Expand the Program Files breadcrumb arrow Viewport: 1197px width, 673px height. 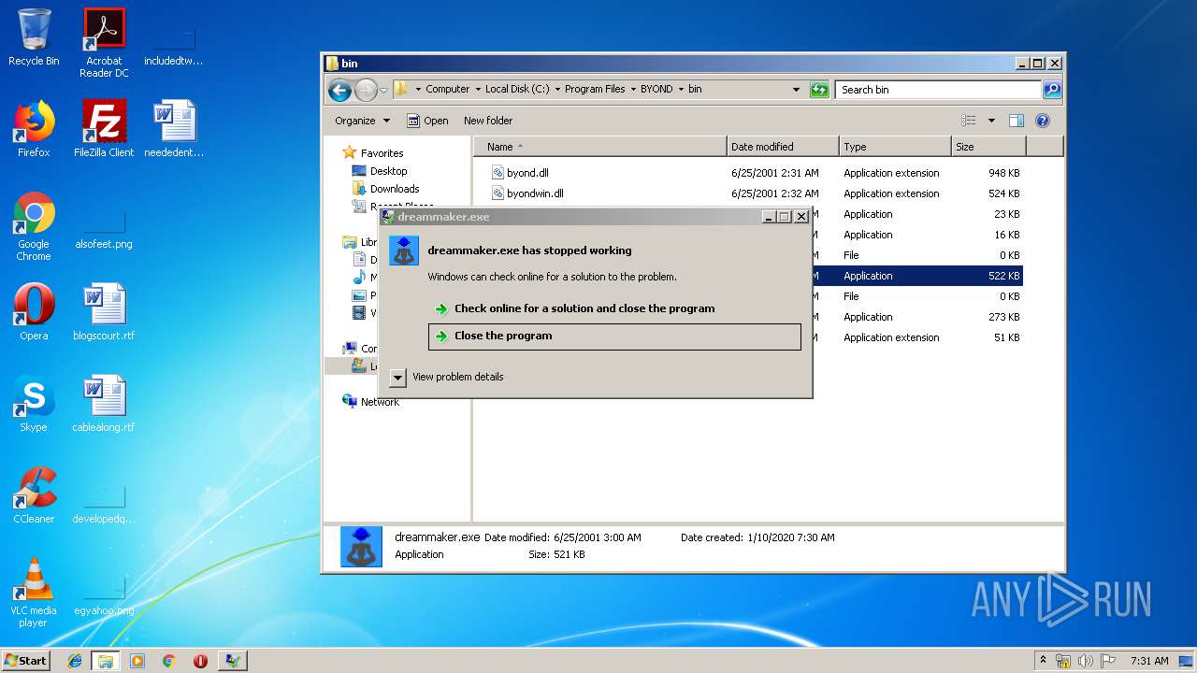pyautogui.click(x=633, y=90)
